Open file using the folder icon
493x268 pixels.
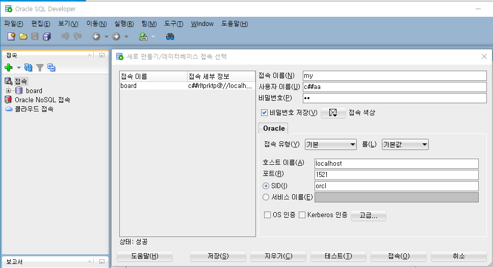tap(23, 36)
